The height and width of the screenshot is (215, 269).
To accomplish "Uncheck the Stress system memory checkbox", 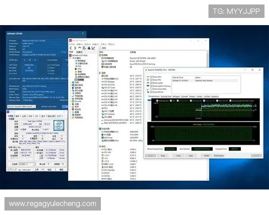I will click(151, 86).
